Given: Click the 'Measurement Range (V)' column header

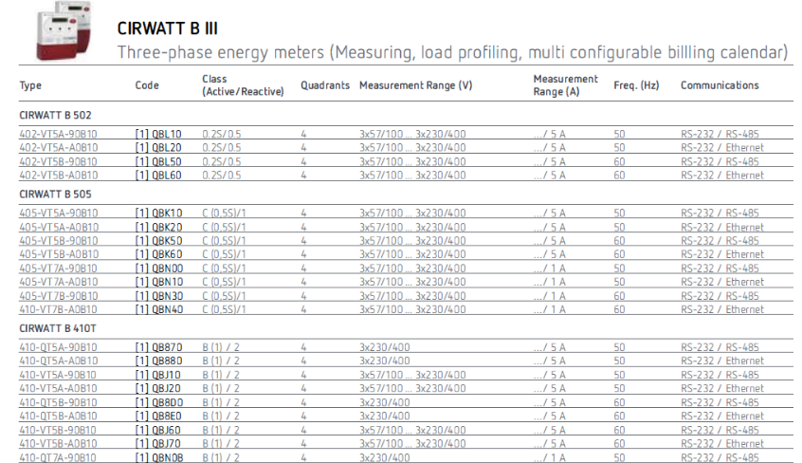Looking at the screenshot, I should [415, 85].
